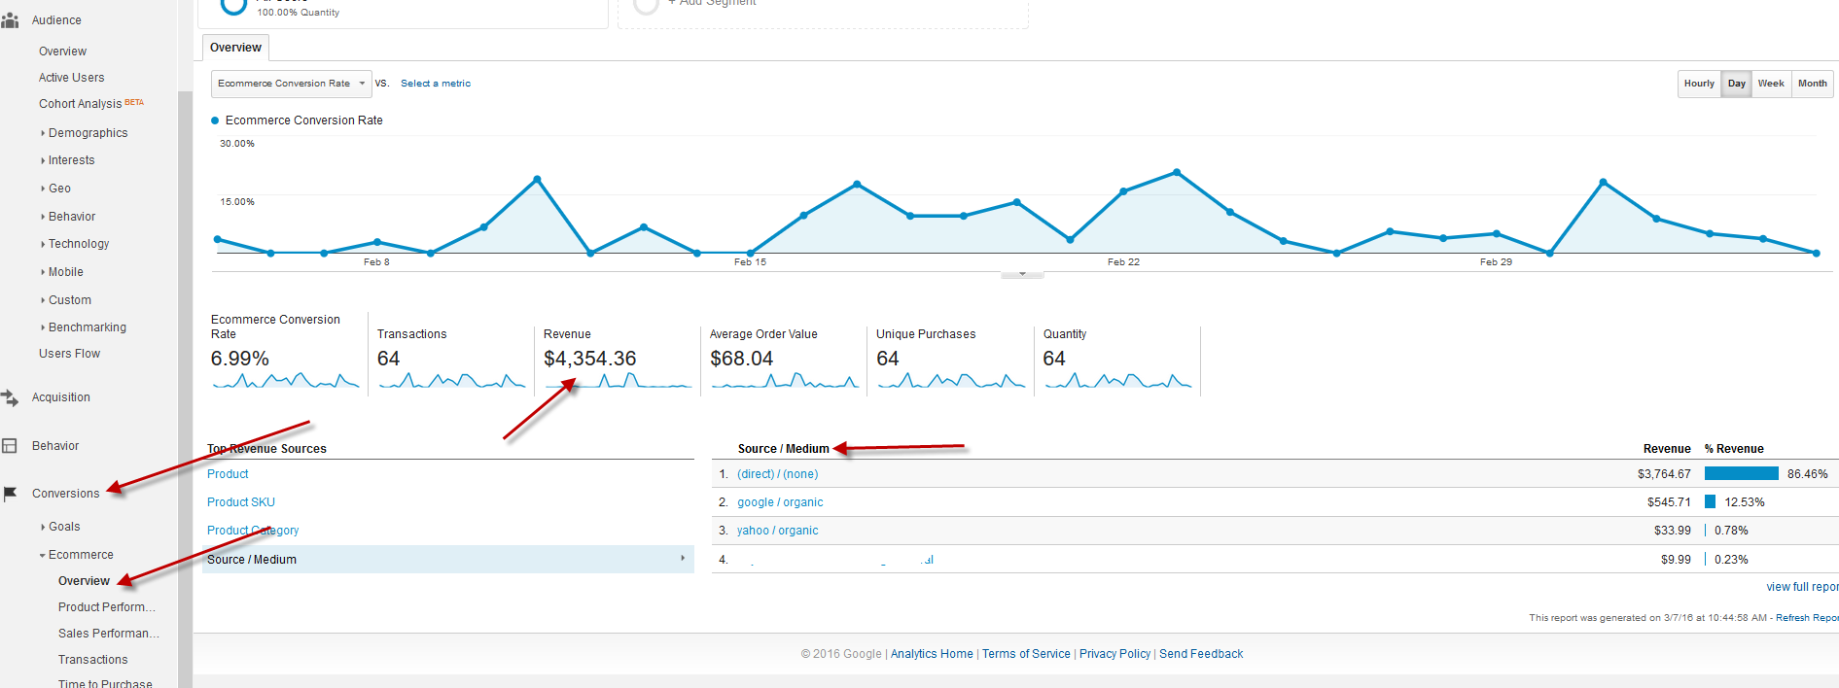Click the Behavior section layout icon
Image resolution: width=1839 pixels, height=688 pixels.
[x=10, y=446]
